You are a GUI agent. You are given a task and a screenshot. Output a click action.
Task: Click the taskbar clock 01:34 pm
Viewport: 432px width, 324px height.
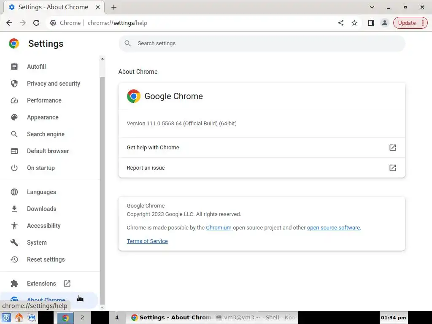(x=393, y=318)
